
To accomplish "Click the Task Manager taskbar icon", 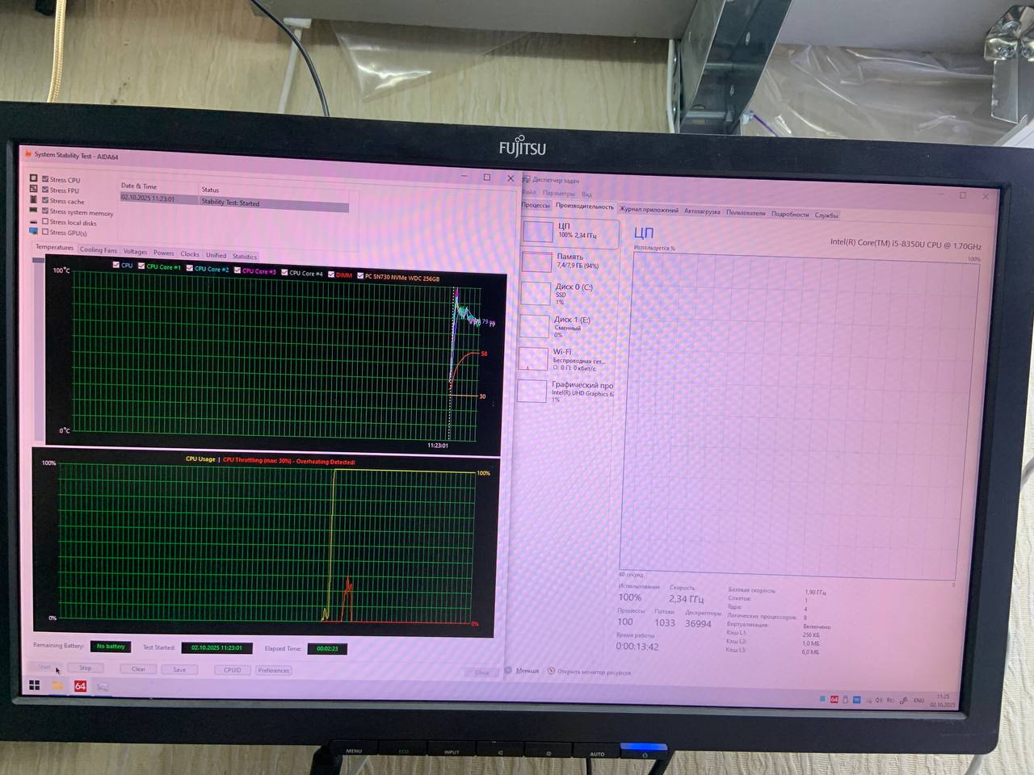I will [103, 687].
